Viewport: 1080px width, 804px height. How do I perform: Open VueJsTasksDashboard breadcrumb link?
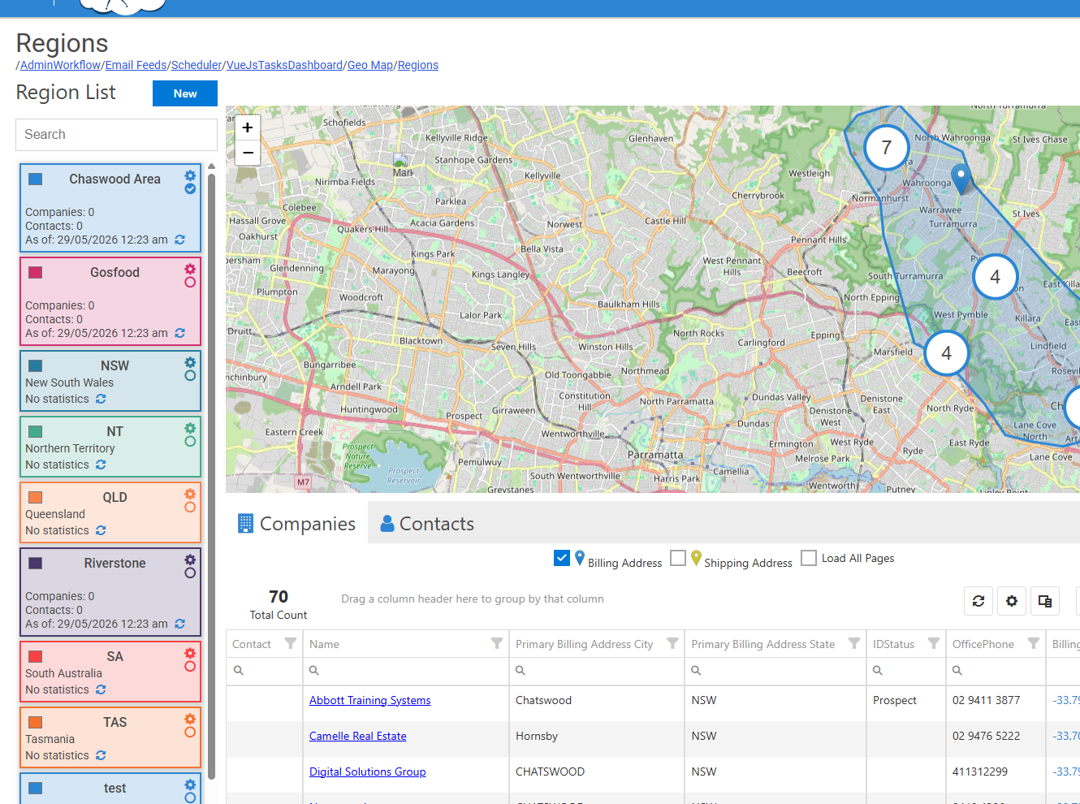click(x=284, y=65)
